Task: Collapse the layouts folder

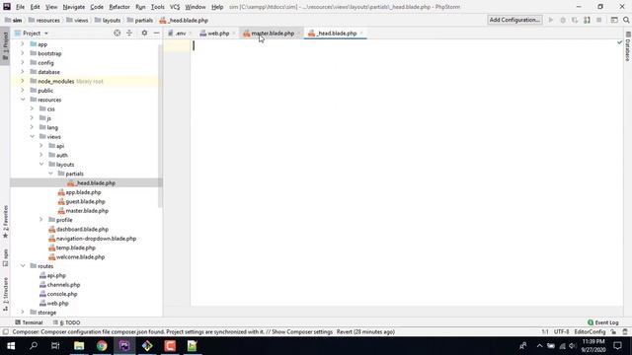Action: coord(41,165)
